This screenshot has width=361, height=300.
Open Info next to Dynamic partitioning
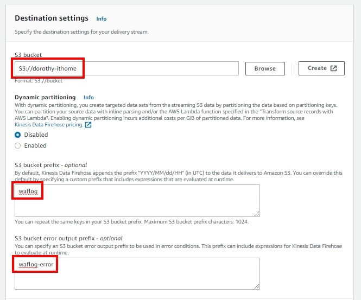pyautogui.click(x=88, y=98)
